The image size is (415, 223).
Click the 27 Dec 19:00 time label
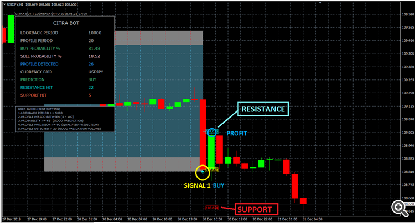pyautogui.click(x=37, y=219)
